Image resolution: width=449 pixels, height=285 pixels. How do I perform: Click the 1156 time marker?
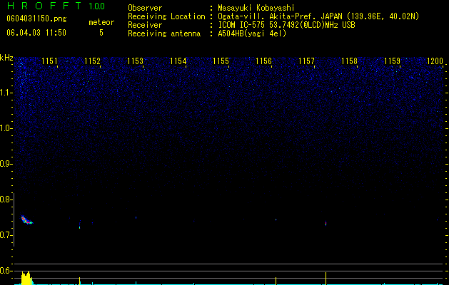(263, 61)
